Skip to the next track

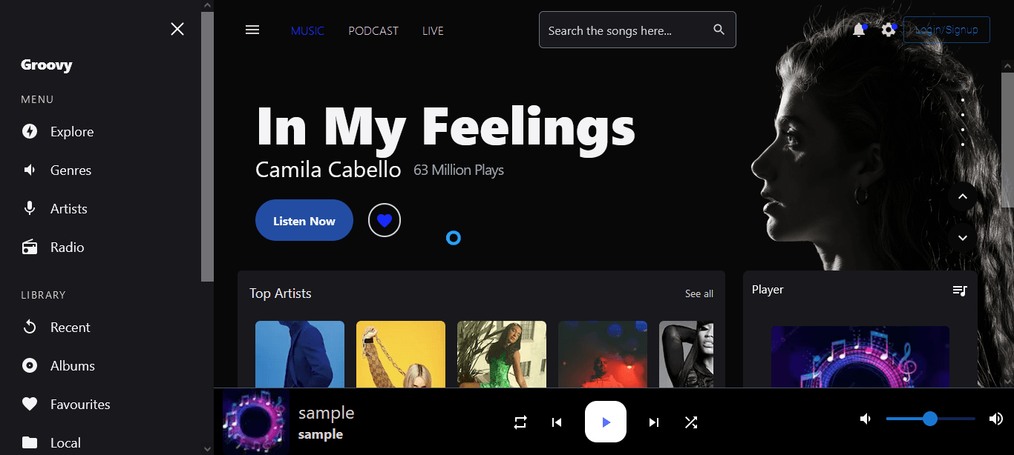[x=653, y=422]
